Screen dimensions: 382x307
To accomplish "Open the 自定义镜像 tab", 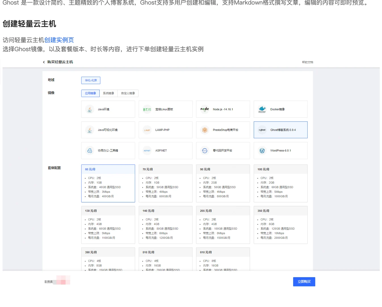I will pos(128,93).
